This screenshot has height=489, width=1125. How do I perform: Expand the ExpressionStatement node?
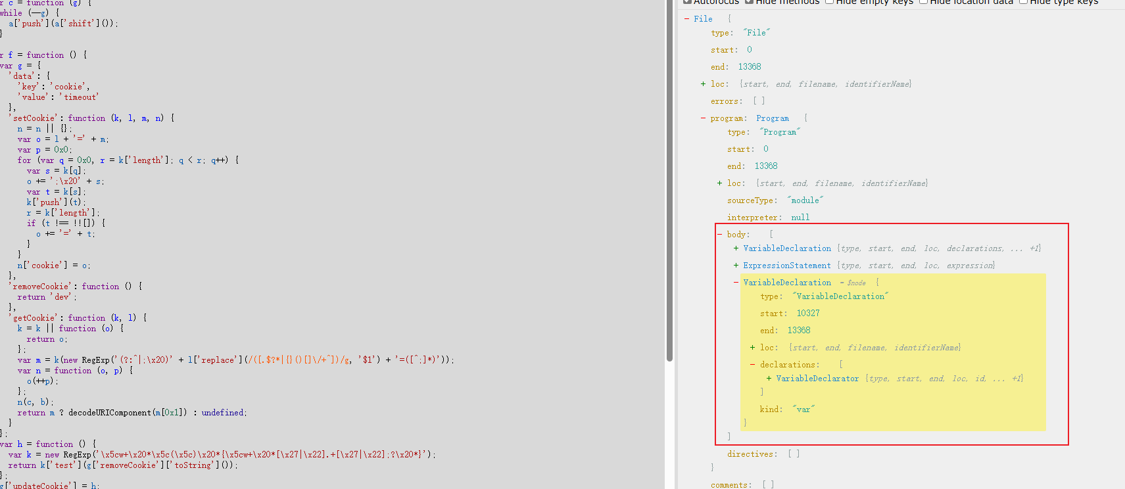point(736,266)
